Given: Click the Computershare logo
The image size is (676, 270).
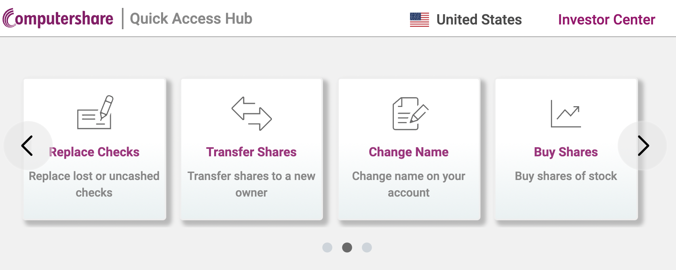Looking at the screenshot, I should [x=58, y=18].
